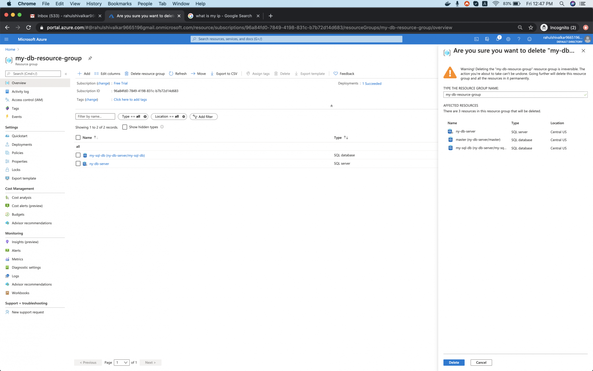Open the Type == all filter
The height and width of the screenshot is (371, 593).
tap(131, 117)
